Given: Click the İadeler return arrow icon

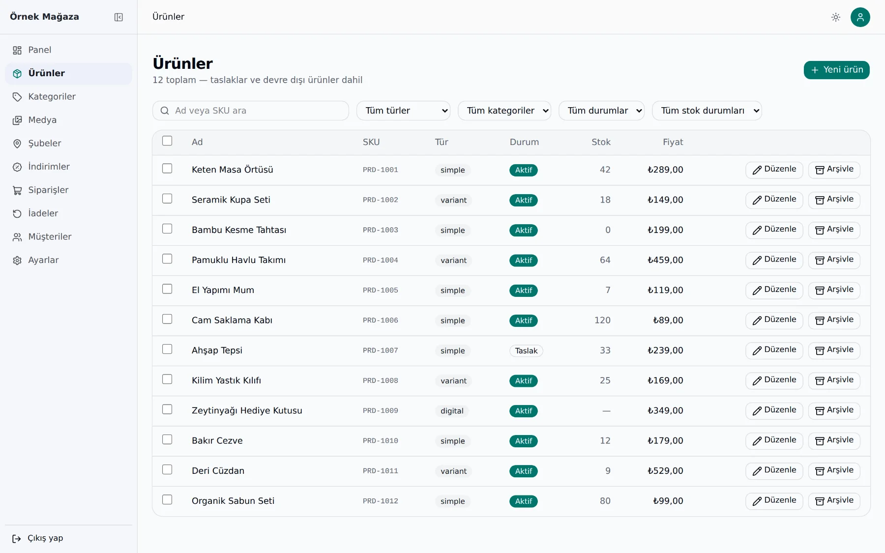Looking at the screenshot, I should point(17,213).
